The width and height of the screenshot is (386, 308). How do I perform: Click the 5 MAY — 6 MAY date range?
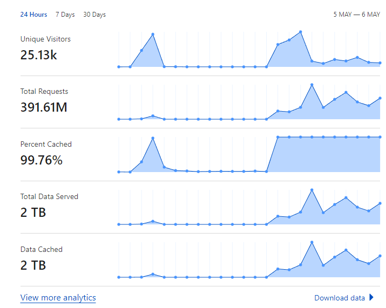(x=357, y=15)
